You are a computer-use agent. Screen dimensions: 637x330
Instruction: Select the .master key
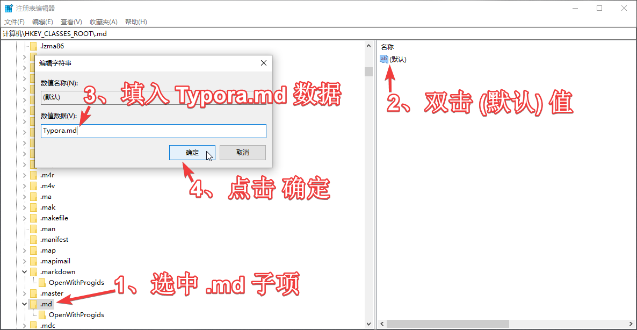tap(52, 293)
